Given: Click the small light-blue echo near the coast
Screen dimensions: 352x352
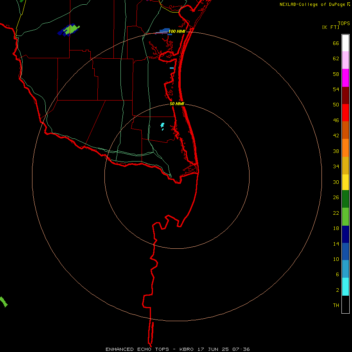Looking at the screenshot, I should 172,68.
